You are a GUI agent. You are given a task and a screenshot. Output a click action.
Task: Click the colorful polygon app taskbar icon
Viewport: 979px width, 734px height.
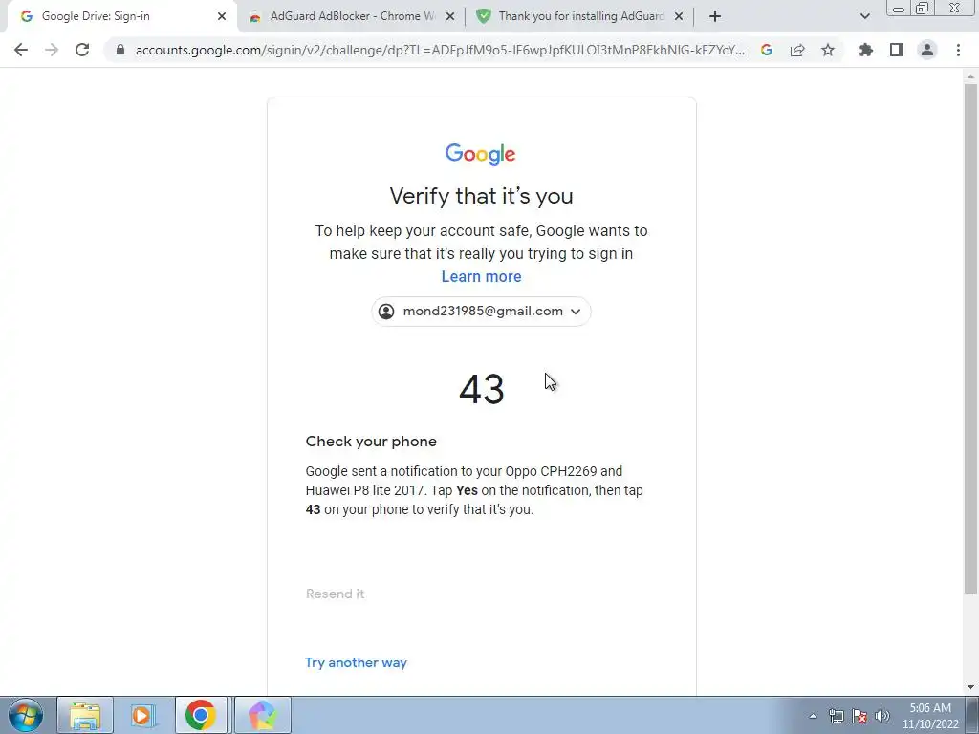[x=263, y=715]
